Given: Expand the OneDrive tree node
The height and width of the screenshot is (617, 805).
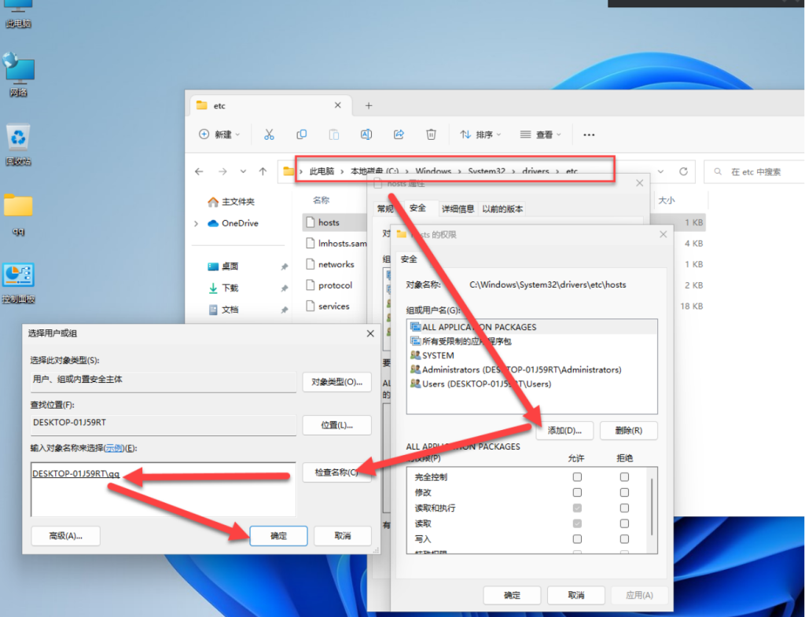Looking at the screenshot, I should point(197,223).
